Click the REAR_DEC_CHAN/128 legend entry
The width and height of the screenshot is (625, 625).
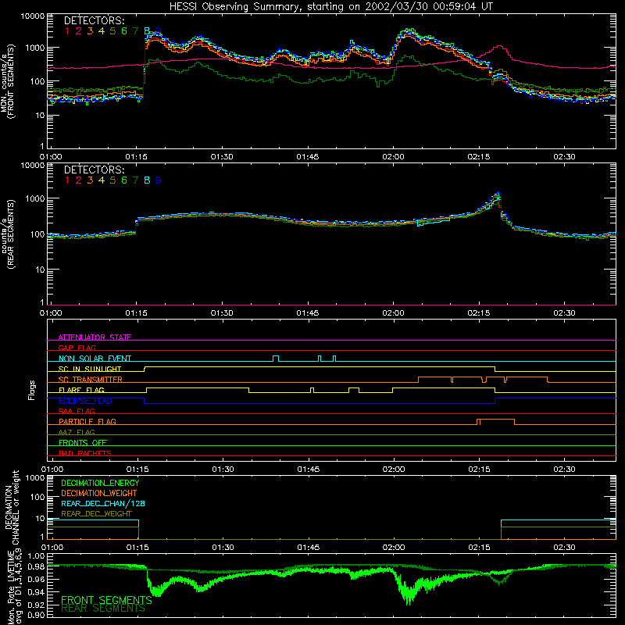point(103,503)
